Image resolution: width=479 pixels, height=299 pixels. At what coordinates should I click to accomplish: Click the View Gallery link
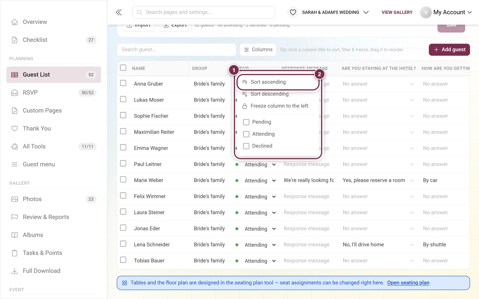tap(397, 12)
